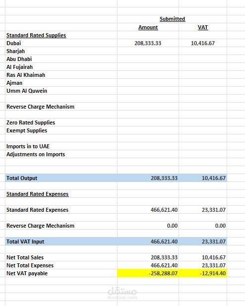Select the VAT column header
Image resolution: width=245 pixels, height=306 pixels.
point(203,27)
